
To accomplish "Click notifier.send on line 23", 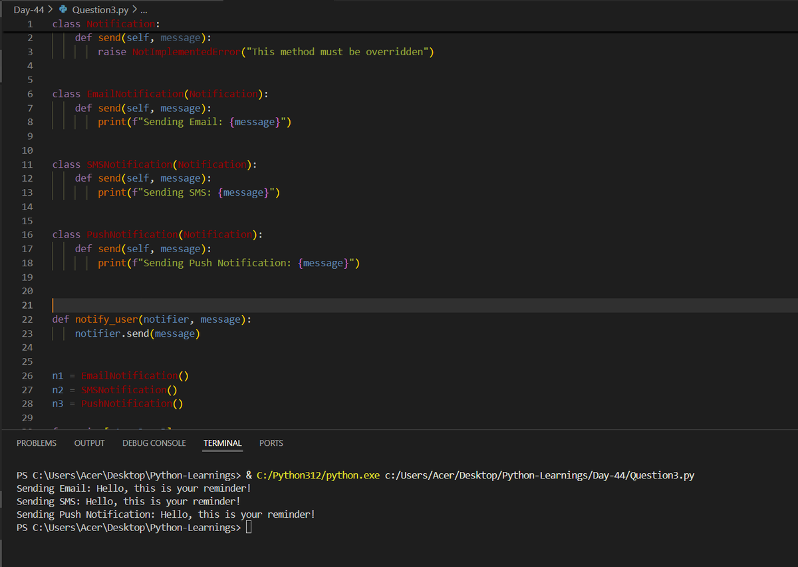I will [x=112, y=333].
